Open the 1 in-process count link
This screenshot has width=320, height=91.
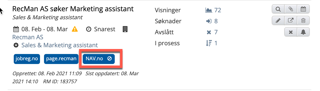pyautogui.click(x=211, y=43)
